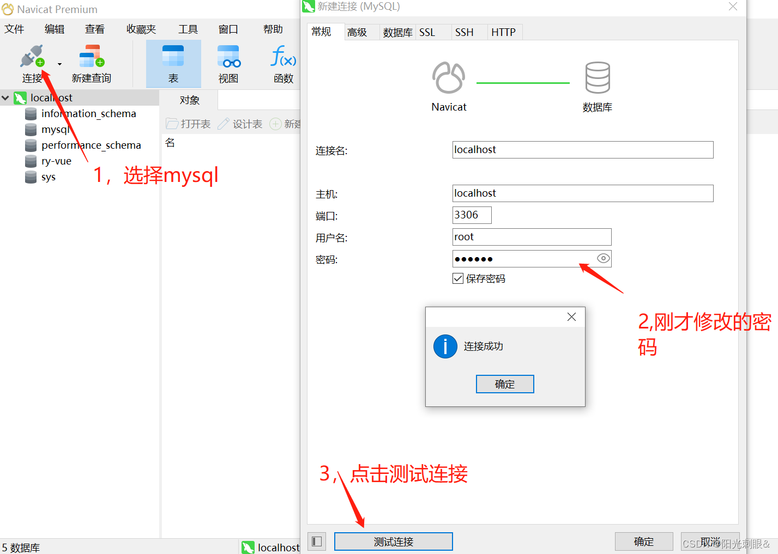Click the 取消 button in dialog
The height and width of the screenshot is (554, 778).
click(x=710, y=541)
